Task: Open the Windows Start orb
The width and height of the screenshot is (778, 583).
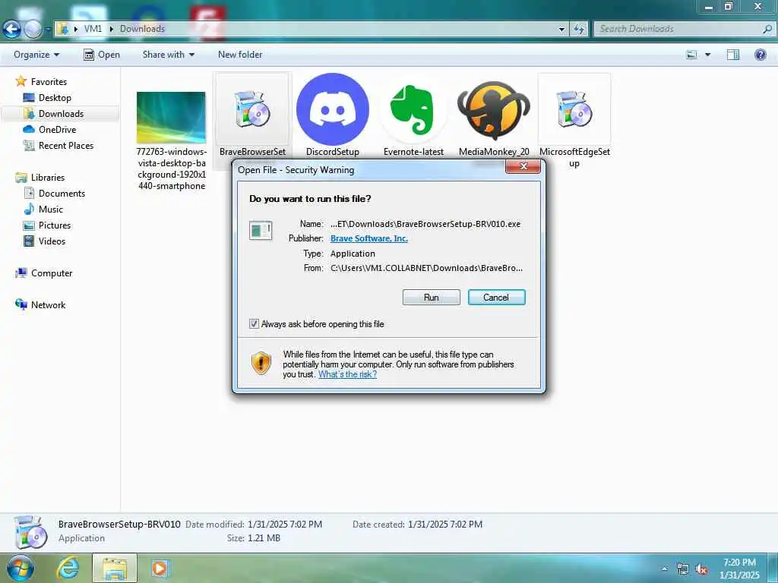Action: click(x=21, y=568)
